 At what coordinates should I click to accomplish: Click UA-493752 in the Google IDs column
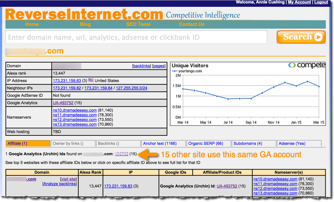click(x=227, y=186)
